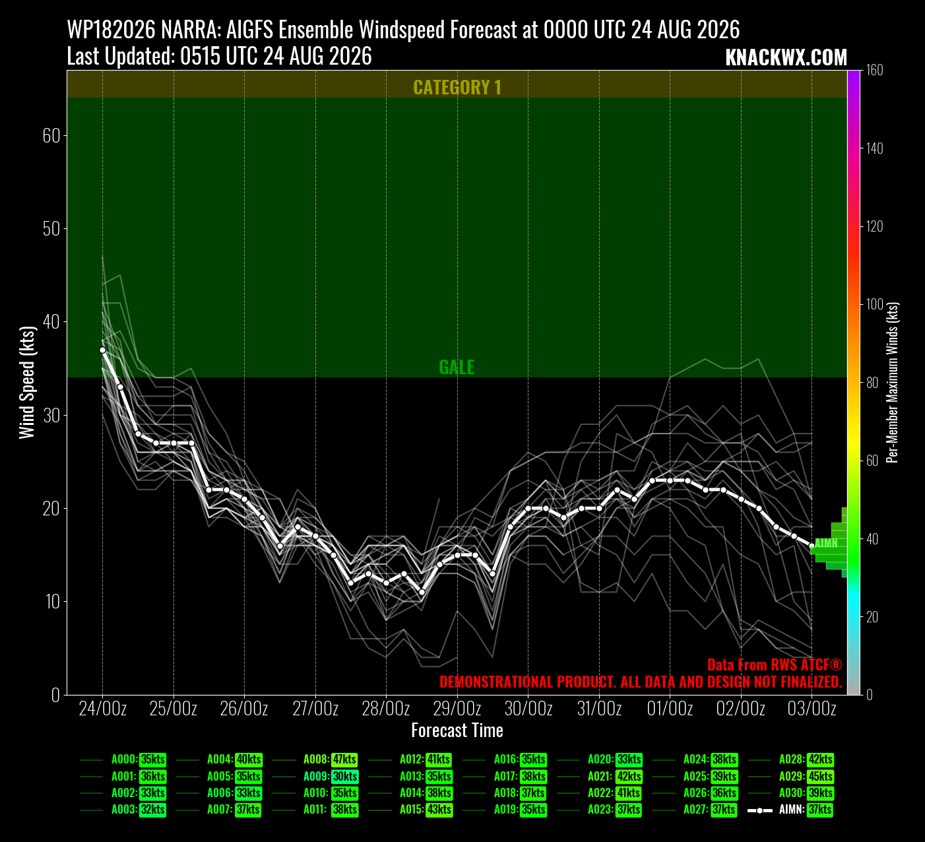Select the A003 legend entry
Screen dimensions: 925x842
click(x=123, y=810)
